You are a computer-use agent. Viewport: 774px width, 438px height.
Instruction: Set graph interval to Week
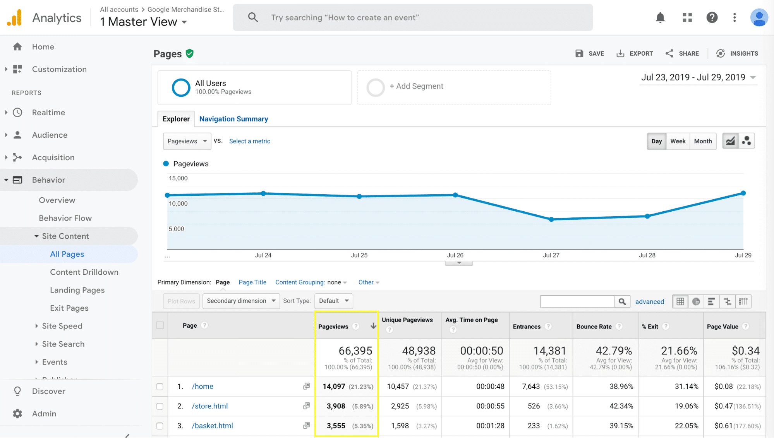click(x=678, y=141)
